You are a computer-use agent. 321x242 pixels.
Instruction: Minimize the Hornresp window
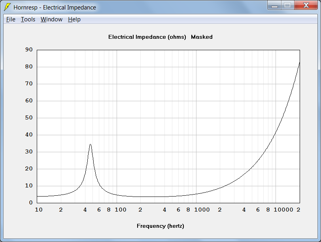tap(274, 5)
